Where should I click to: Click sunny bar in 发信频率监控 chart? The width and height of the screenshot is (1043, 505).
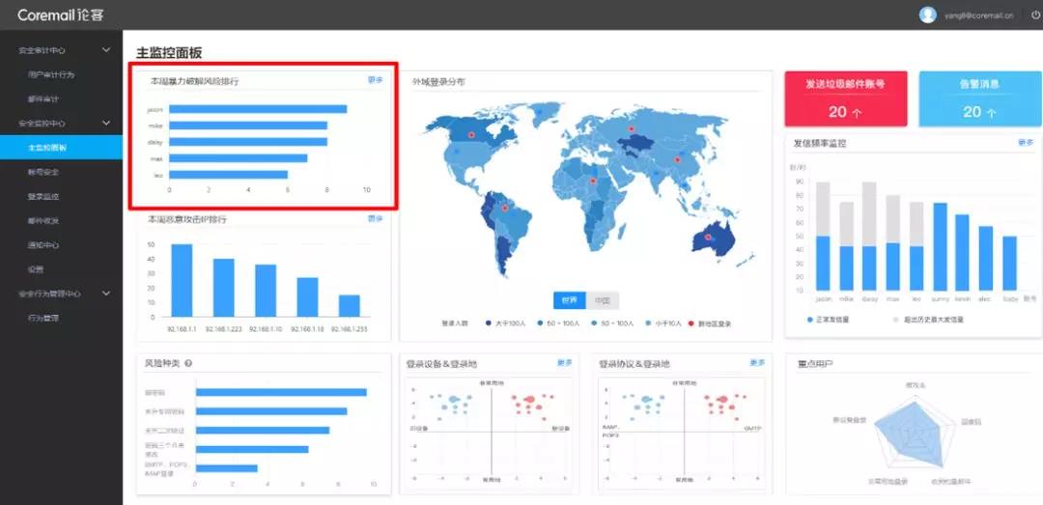(x=940, y=247)
